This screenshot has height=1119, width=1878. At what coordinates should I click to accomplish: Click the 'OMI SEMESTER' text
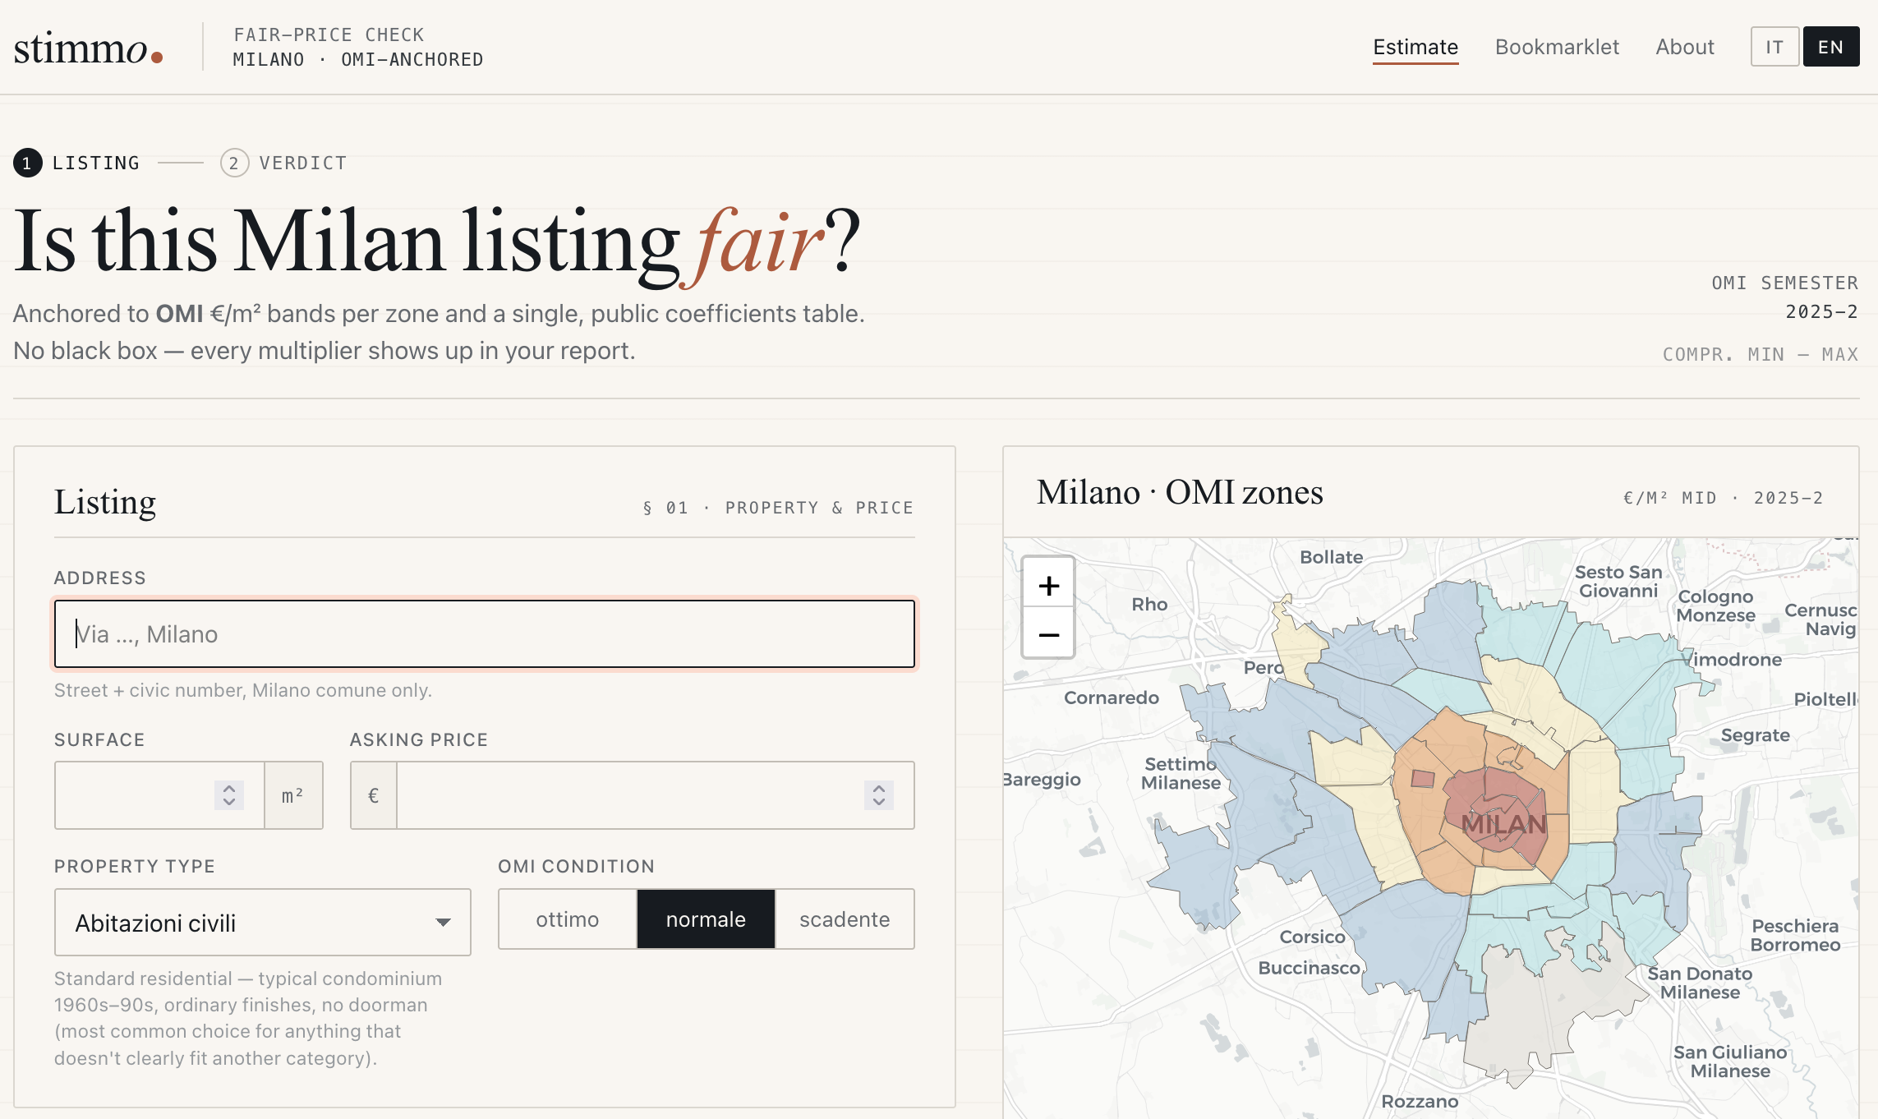click(1785, 283)
